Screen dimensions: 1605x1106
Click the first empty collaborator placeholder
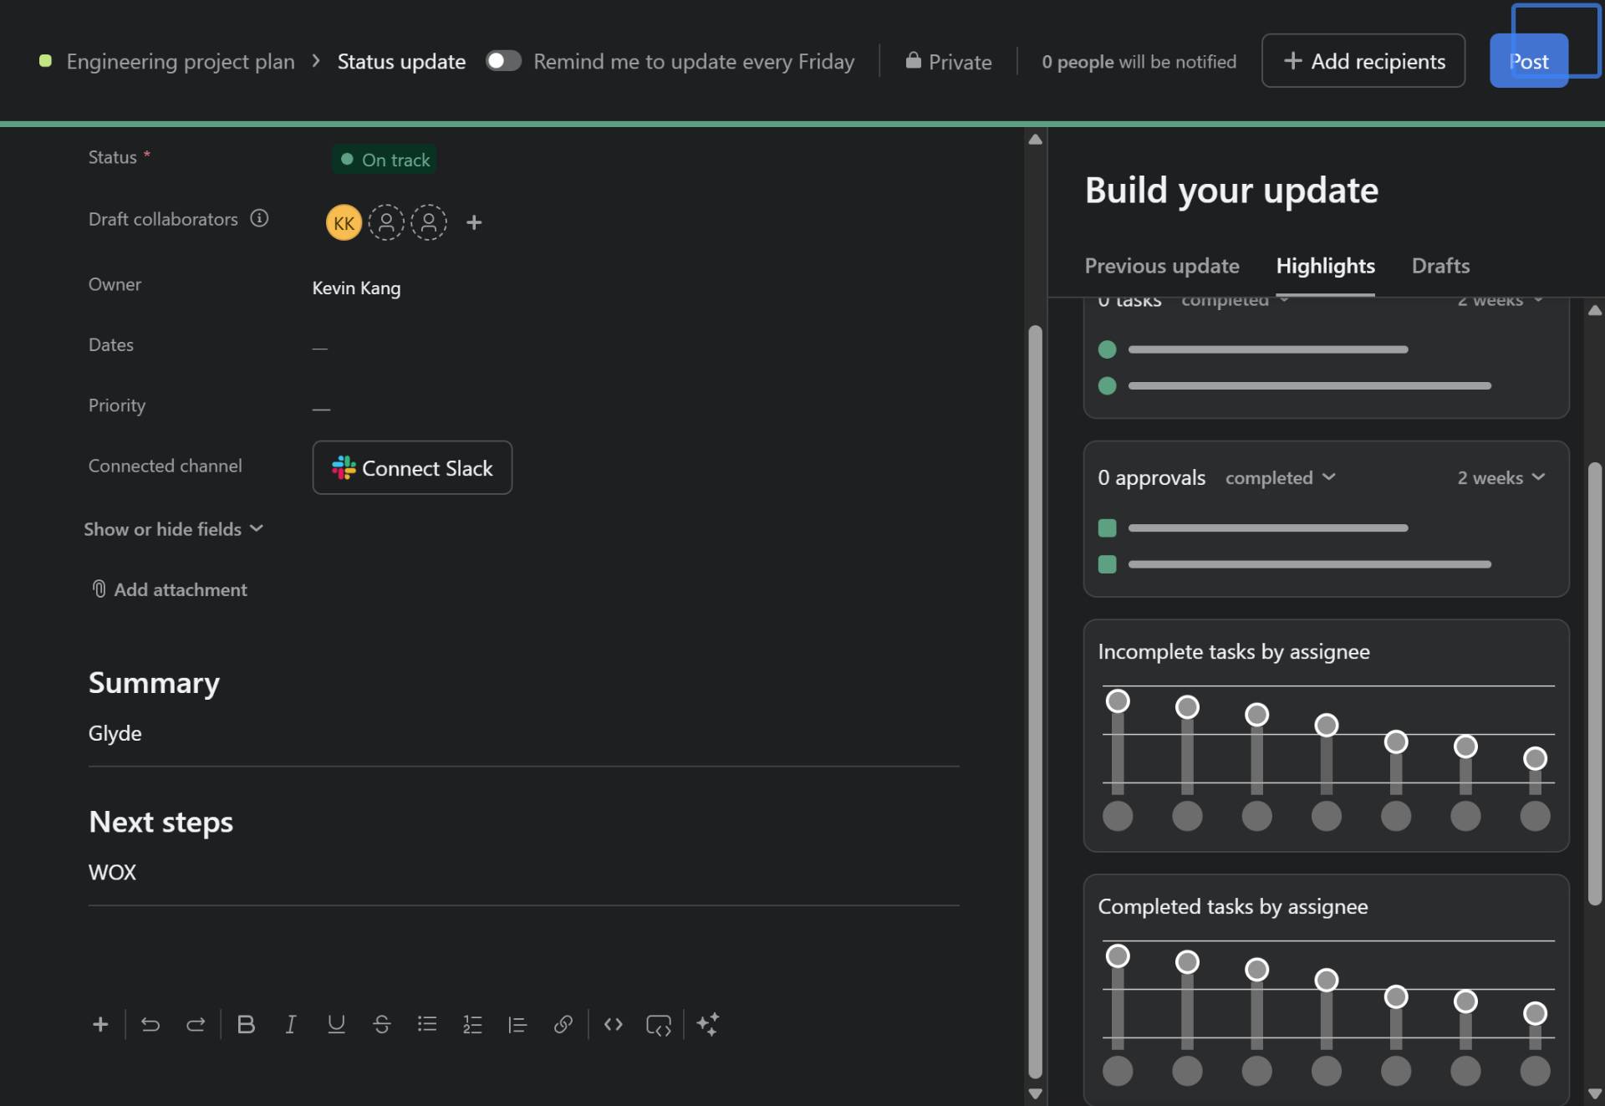tap(386, 222)
